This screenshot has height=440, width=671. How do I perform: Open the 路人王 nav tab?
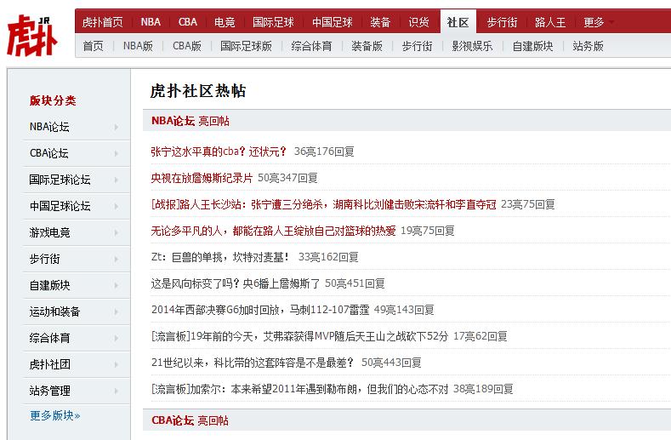[550, 22]
